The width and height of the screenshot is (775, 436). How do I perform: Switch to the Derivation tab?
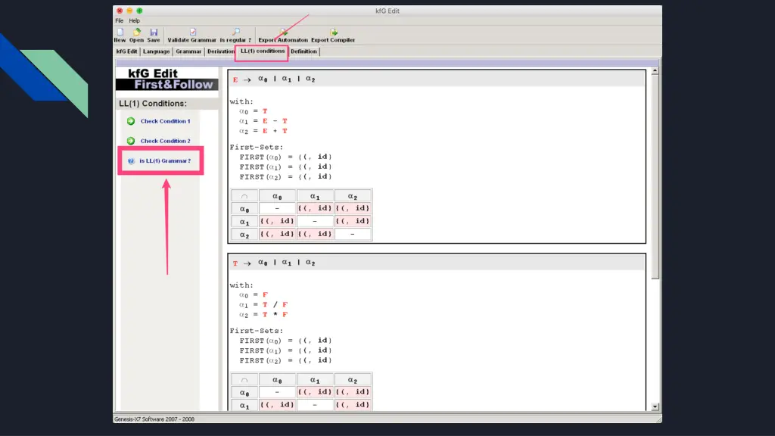220,51
